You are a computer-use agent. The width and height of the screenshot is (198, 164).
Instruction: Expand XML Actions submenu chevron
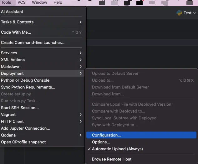click(81, 60)
